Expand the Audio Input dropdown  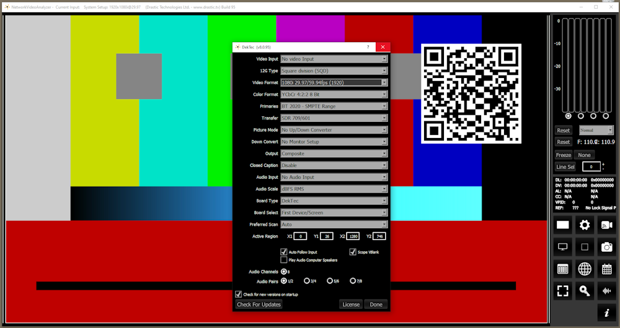click(x=334, y=177)
